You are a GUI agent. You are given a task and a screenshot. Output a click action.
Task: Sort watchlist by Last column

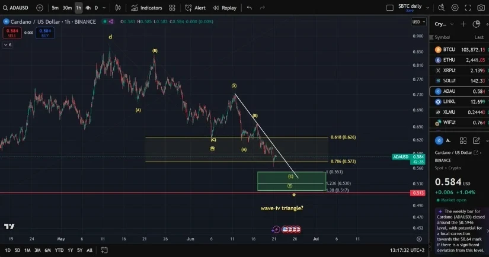tap(479, 37)
